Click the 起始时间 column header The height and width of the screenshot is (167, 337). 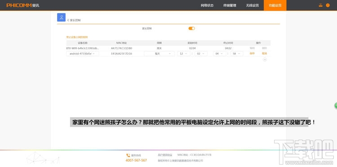click(x=192, y=43)
